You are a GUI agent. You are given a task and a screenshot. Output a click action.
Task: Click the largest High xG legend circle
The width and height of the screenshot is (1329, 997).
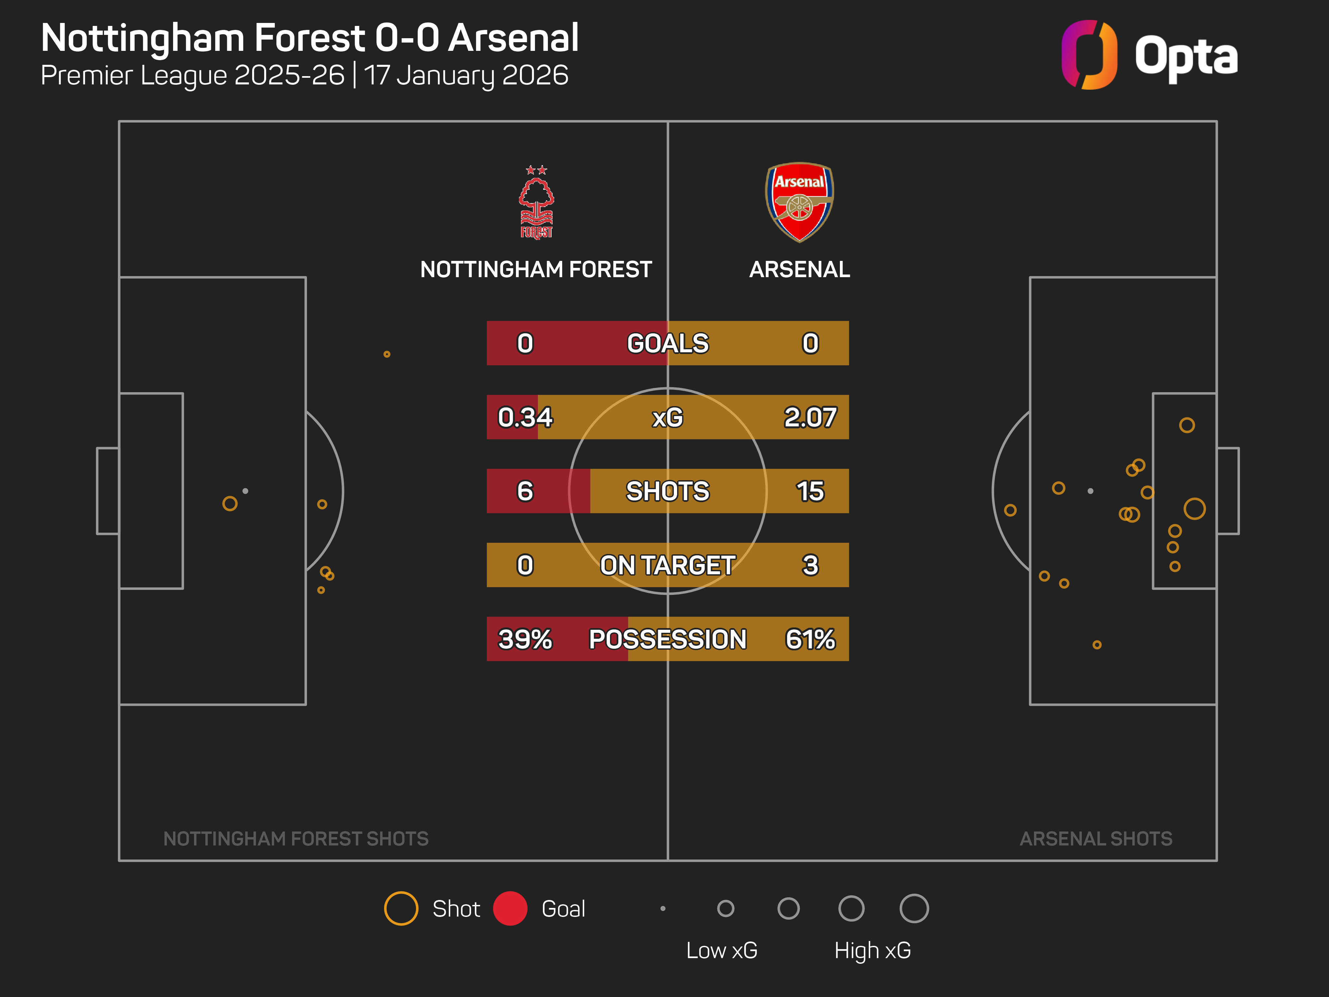coord(914,908)
